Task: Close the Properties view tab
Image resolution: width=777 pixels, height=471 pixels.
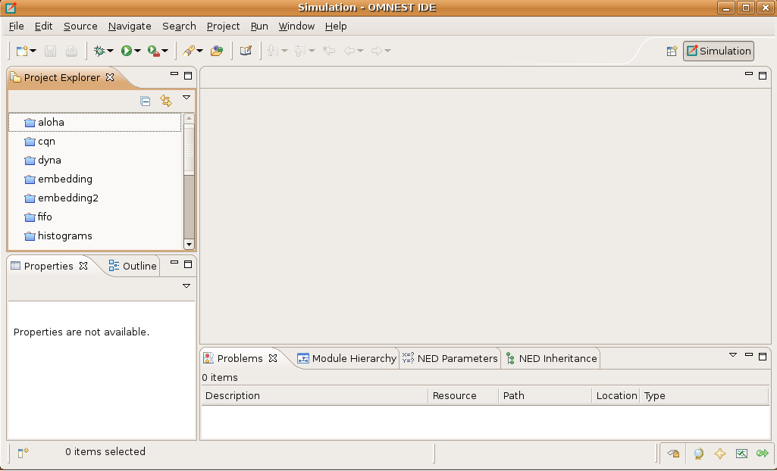Action: tap(83, 266)
